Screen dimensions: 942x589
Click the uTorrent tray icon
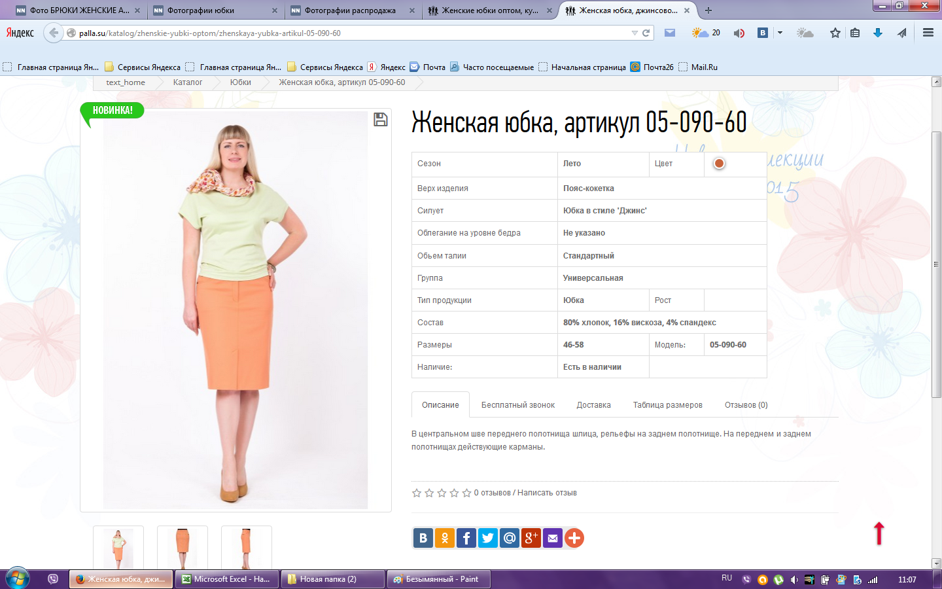[x=778, y=580]
